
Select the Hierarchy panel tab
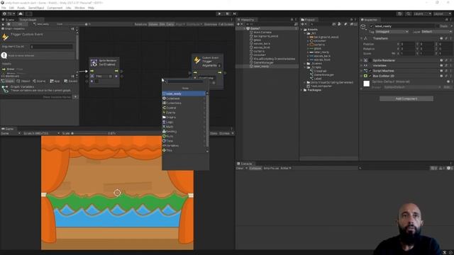(248, 20)
